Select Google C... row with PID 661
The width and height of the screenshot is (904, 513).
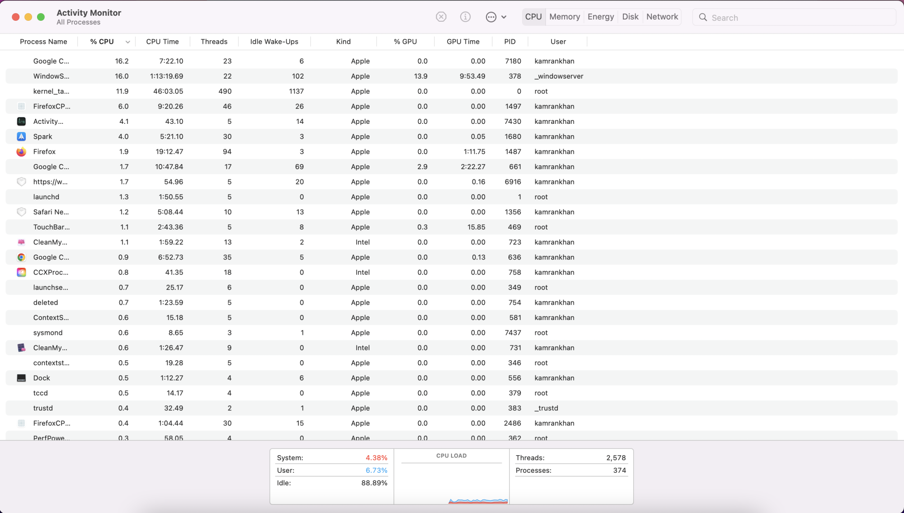click(452, 167)
